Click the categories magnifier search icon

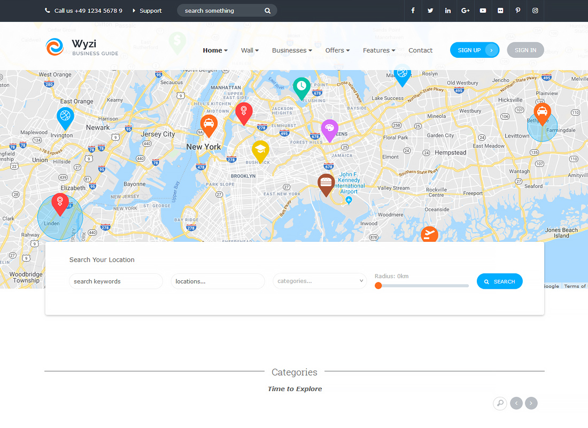click(500, 403)
